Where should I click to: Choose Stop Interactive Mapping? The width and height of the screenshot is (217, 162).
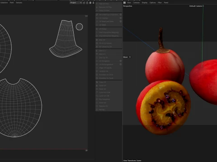point(109,36)
